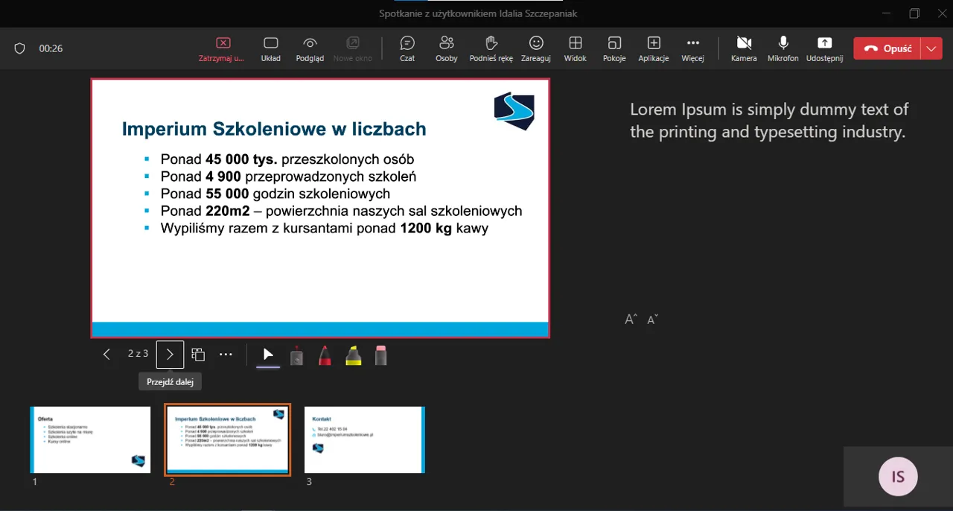
Task: Open the Czat chat panel
Action: 407,48
